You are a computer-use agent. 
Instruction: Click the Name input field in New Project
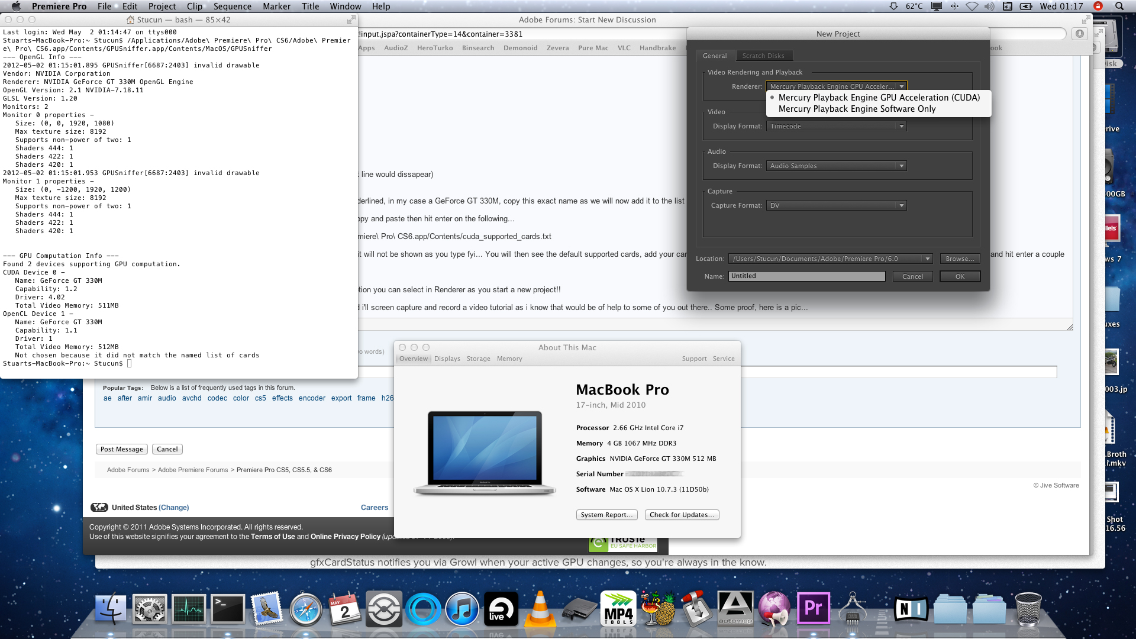pyautogui.click(x=806, y=275)
